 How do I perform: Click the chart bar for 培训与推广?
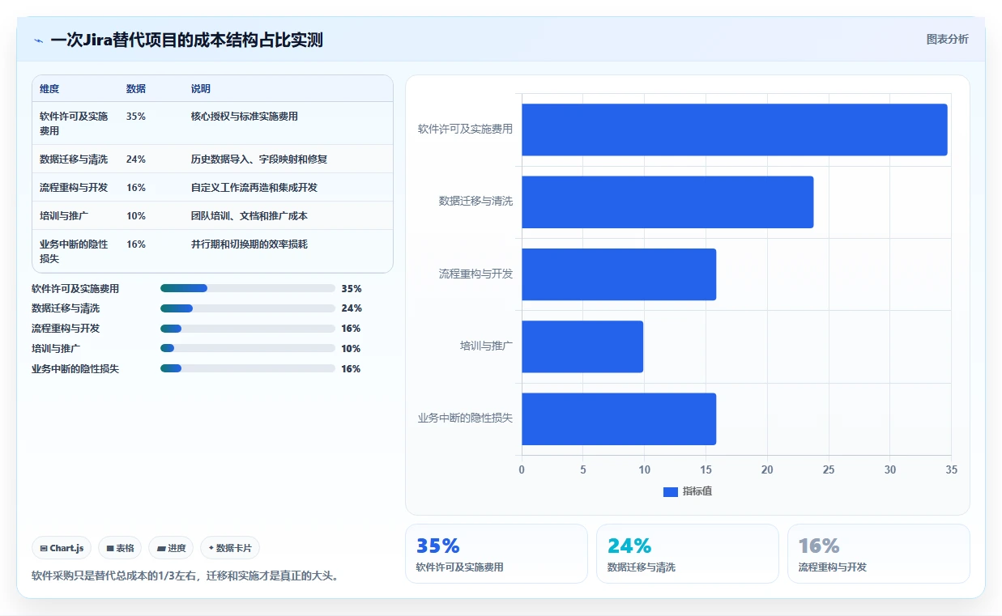tap(582, 346)
